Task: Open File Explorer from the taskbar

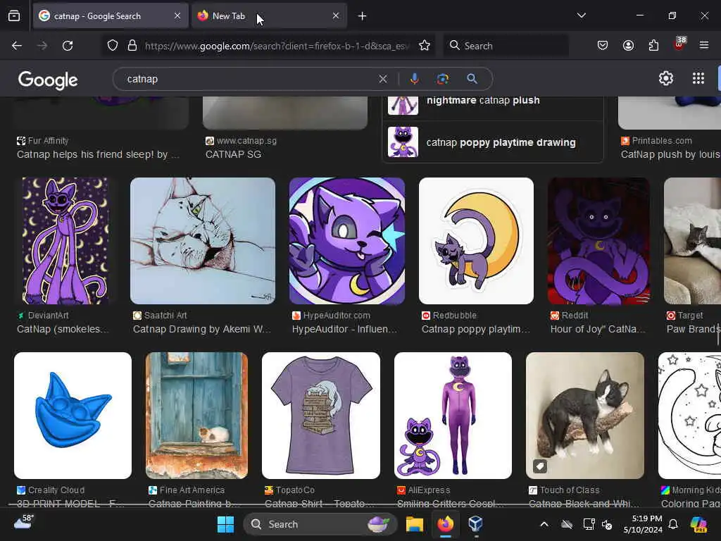Action: coord(414,524)
